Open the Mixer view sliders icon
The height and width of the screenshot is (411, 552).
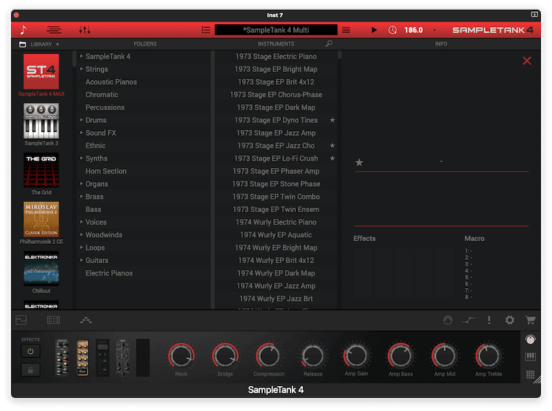point(84,30)
